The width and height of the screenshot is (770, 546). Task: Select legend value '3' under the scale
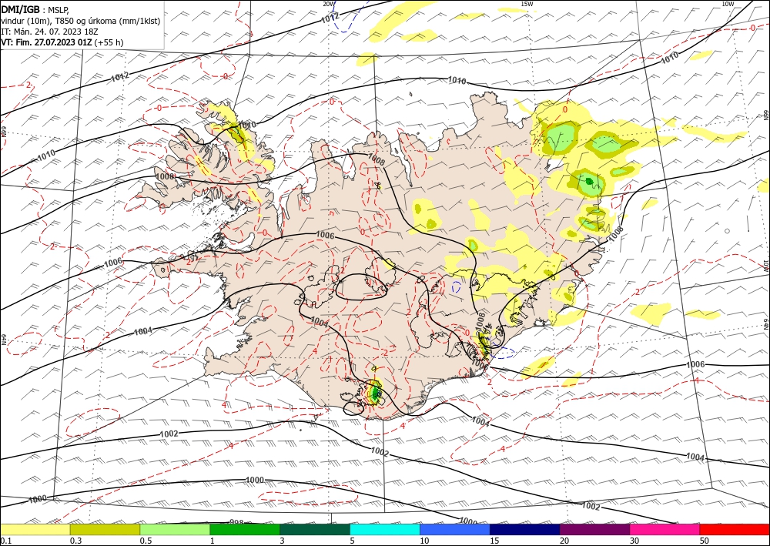tap(283, 541)
